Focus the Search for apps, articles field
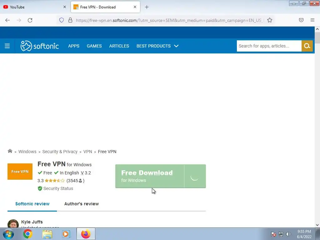 [269, 46]
